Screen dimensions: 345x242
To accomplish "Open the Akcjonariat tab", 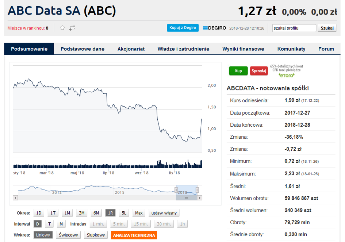I will 131,49.
